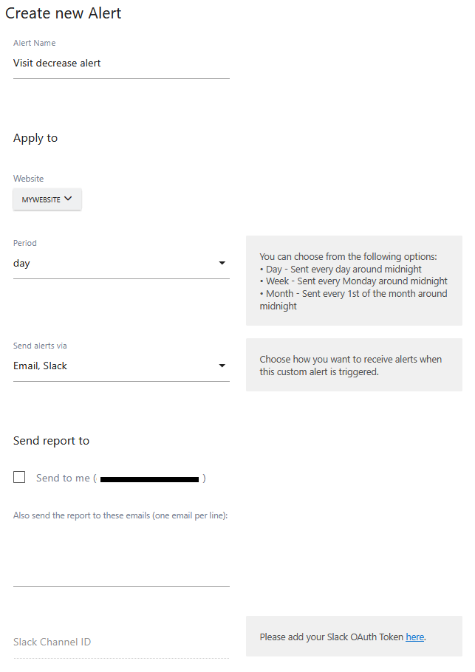Click the Apply to section heading
Screen dimensions: 475x672
[35, 138]
